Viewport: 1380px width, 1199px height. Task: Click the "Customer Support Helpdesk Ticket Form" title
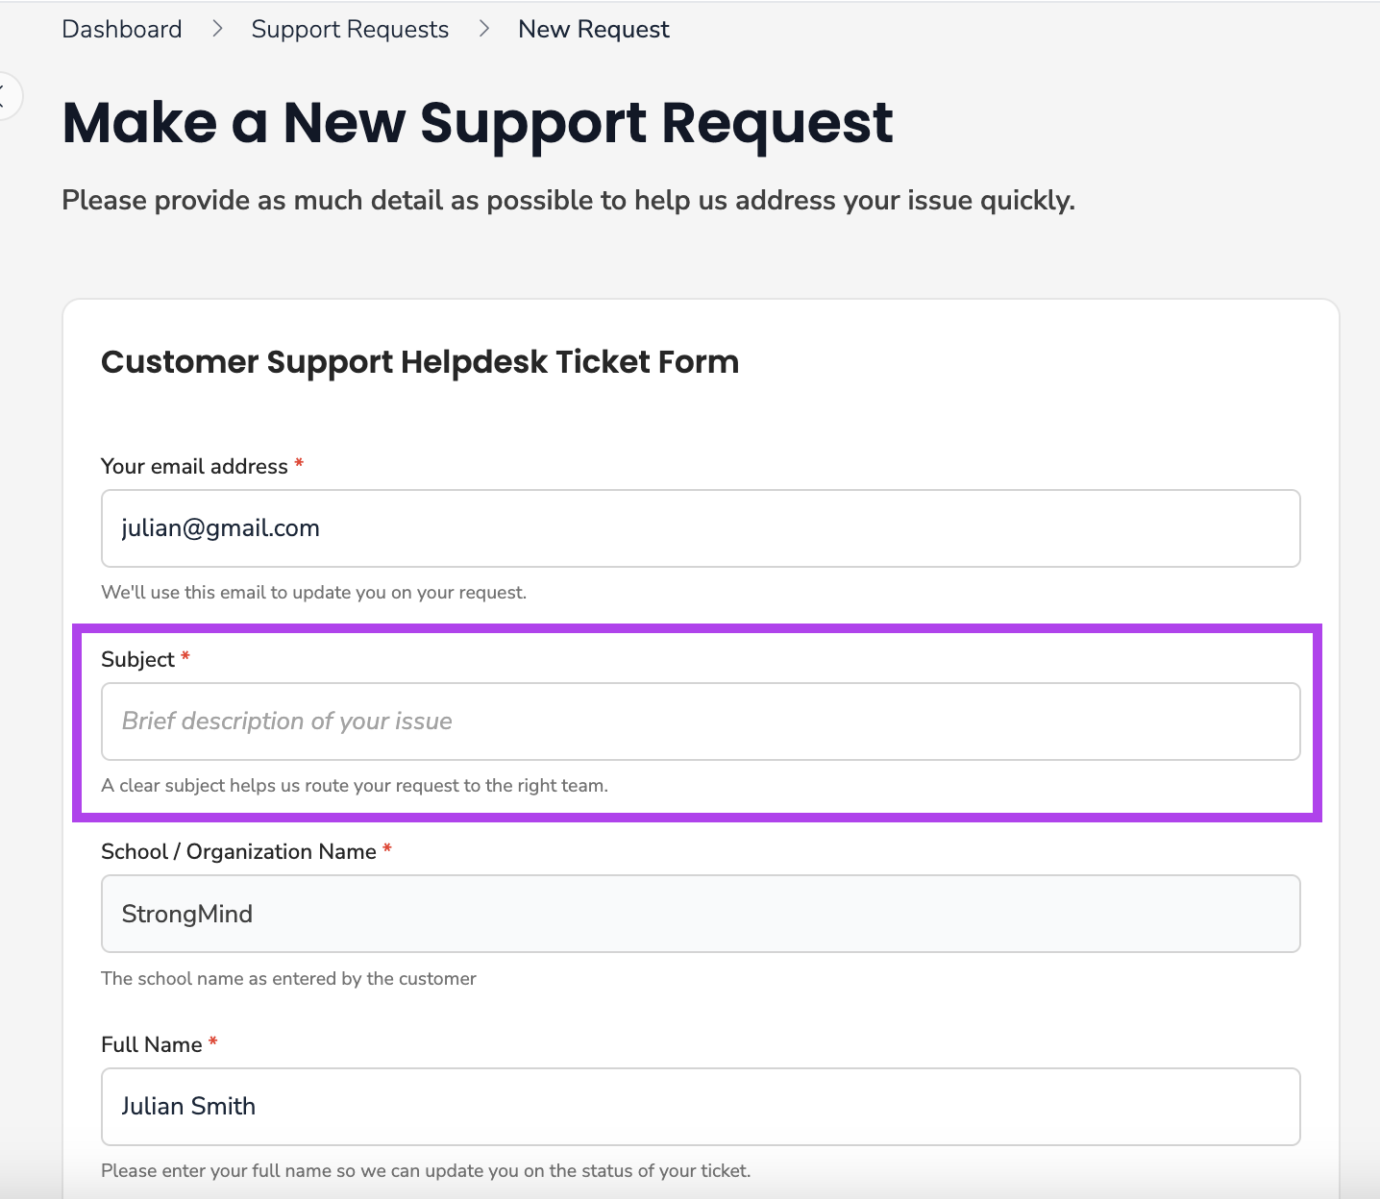(x=420, y=362)
